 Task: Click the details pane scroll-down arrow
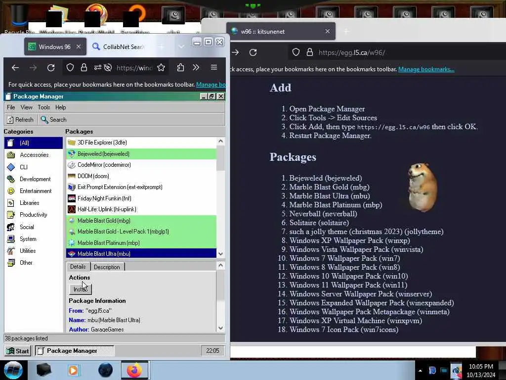(x=221, y=328)
